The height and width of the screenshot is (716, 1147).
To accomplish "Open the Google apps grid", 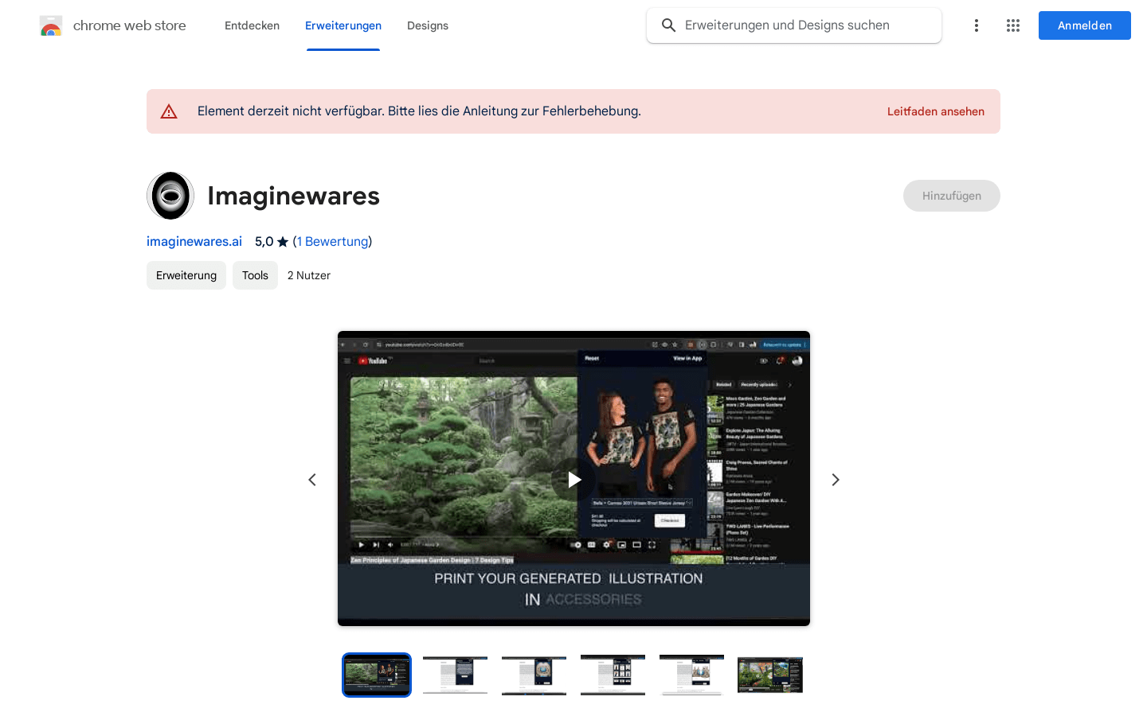I will [x=1012, y=25].
